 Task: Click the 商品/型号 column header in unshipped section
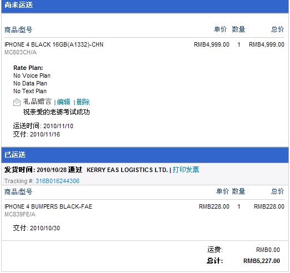18,30
